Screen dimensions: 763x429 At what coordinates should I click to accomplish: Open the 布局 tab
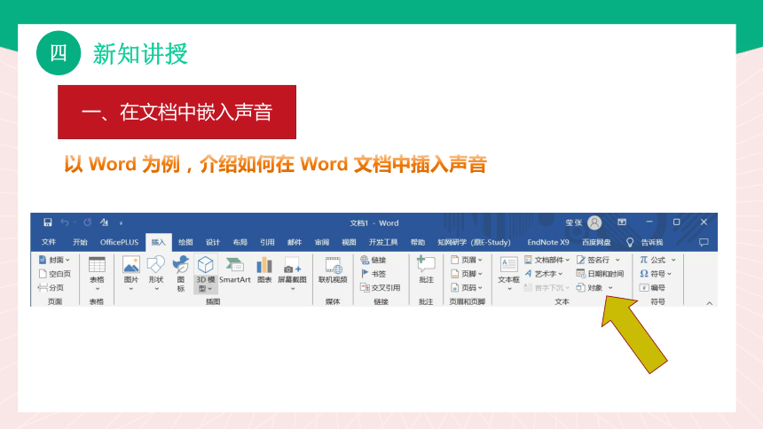[x=240, y=242]
